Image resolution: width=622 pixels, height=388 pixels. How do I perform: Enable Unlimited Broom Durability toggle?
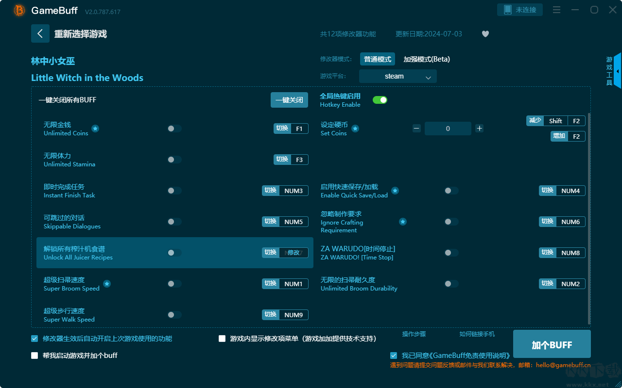click(451, 284)
